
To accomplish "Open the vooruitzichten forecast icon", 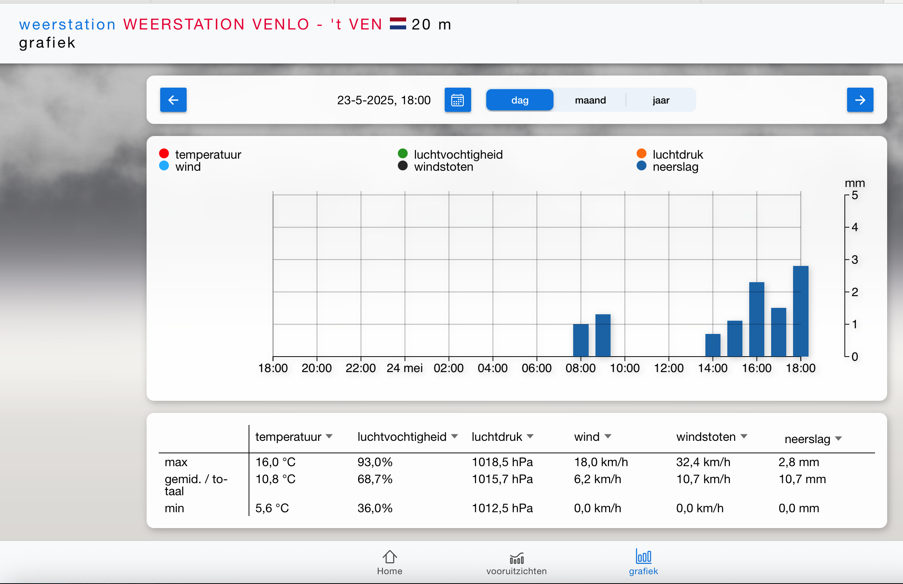I will [x=516, y=558].
